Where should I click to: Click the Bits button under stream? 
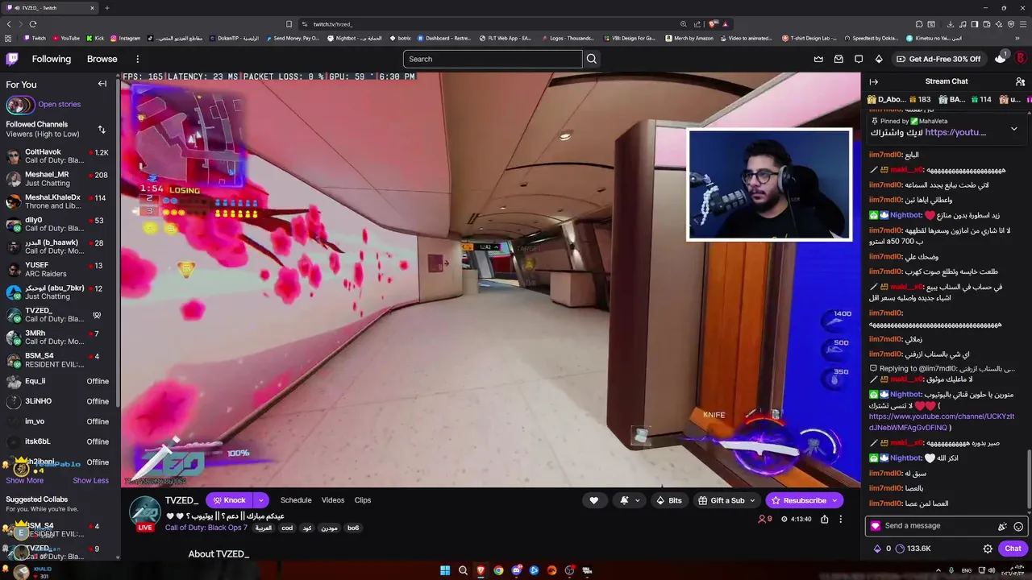pyautogui.click(x=669, y=500)
